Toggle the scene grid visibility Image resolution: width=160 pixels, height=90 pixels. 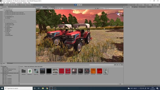[x=61, y=8]
